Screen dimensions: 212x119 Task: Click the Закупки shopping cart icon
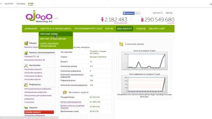(26, 108)
